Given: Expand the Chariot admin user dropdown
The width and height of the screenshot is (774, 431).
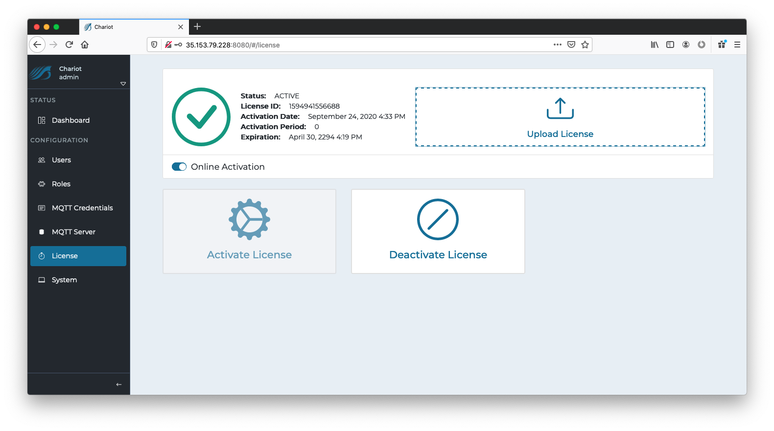Looking at the screenshot, I should point(123,84).
